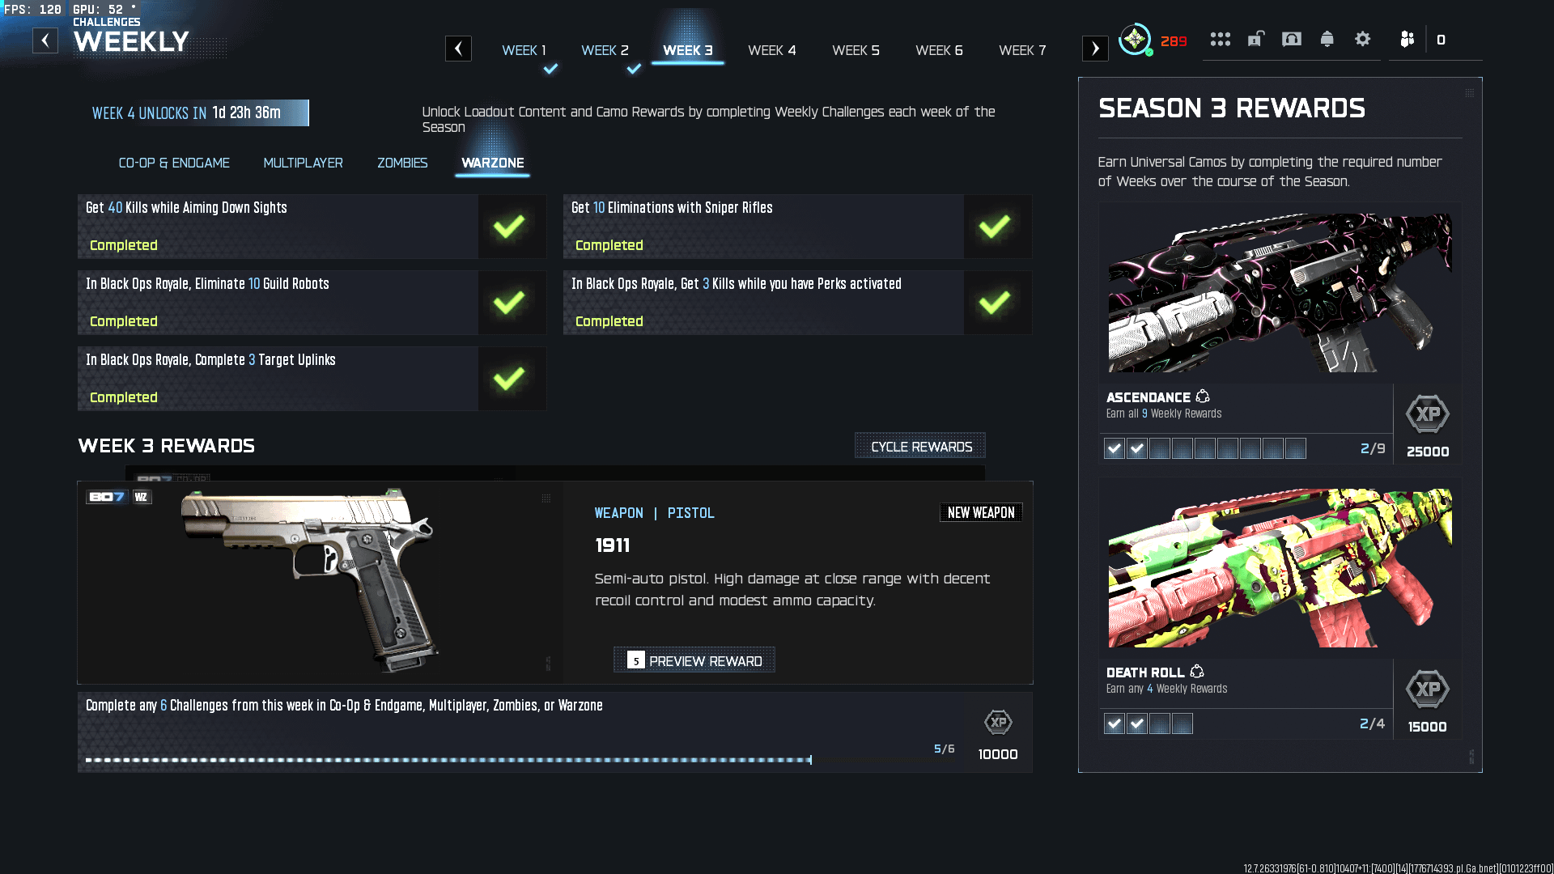This screenshot has height=874, width=1554.
Task: Click the unlocked padlock icon
Action: coord(1255,40)
